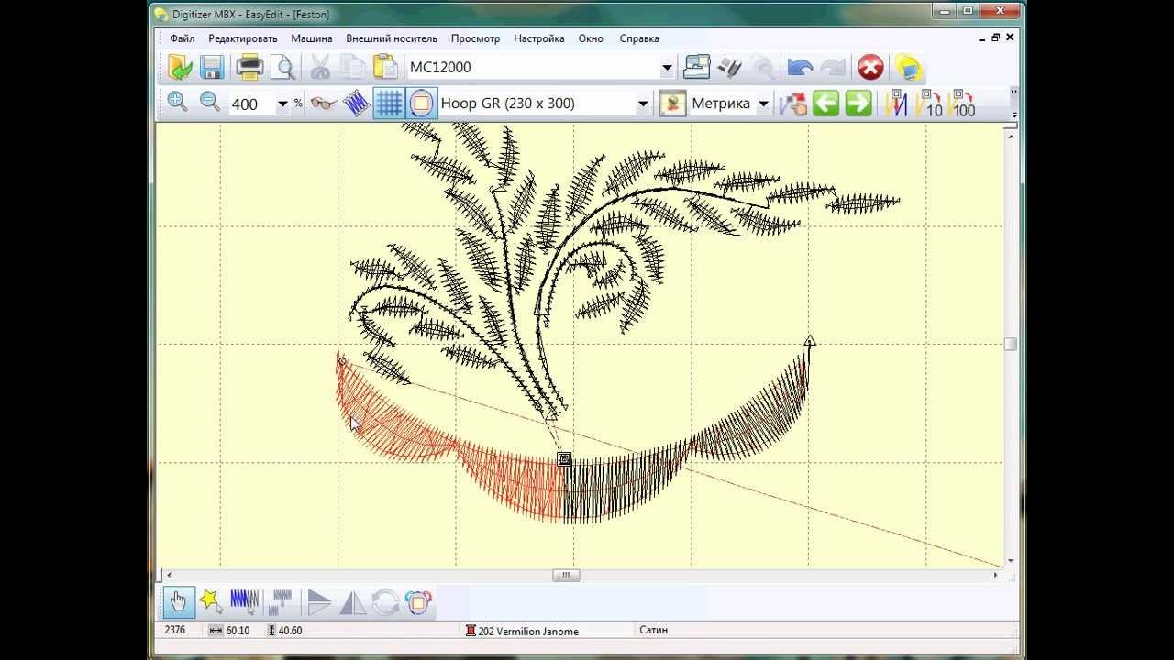The width and height of the screenshot is (1174, 660).
Task: Toggle the glasses view icon
Action: point(323,103)
